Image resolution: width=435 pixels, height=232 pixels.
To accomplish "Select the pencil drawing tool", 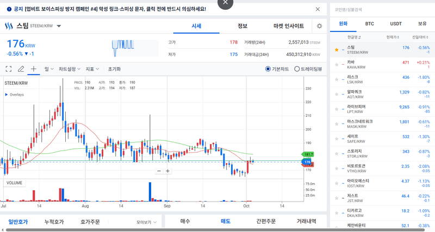I will (21, 69).
